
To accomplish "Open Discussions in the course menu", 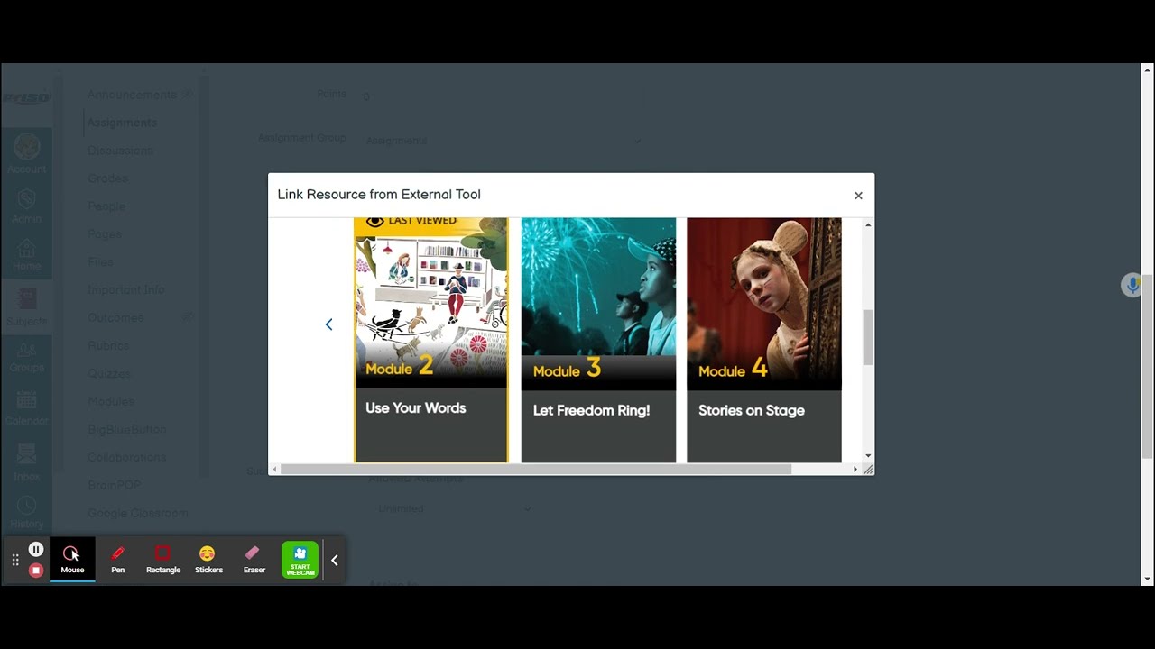I will tap(120, 151).
